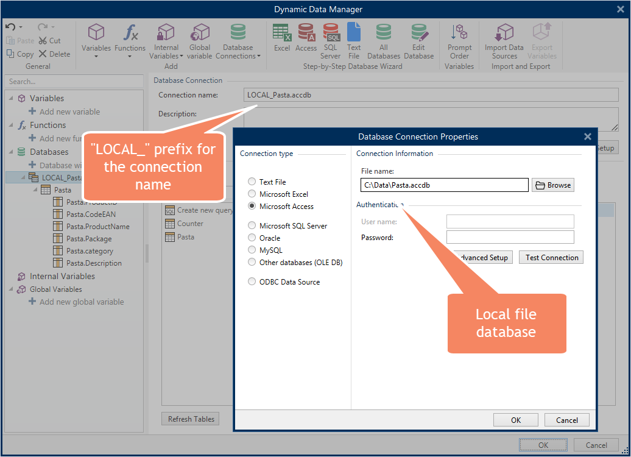Select the ODBC Data Source option
The image size is (631, 457).
[284, 282]
